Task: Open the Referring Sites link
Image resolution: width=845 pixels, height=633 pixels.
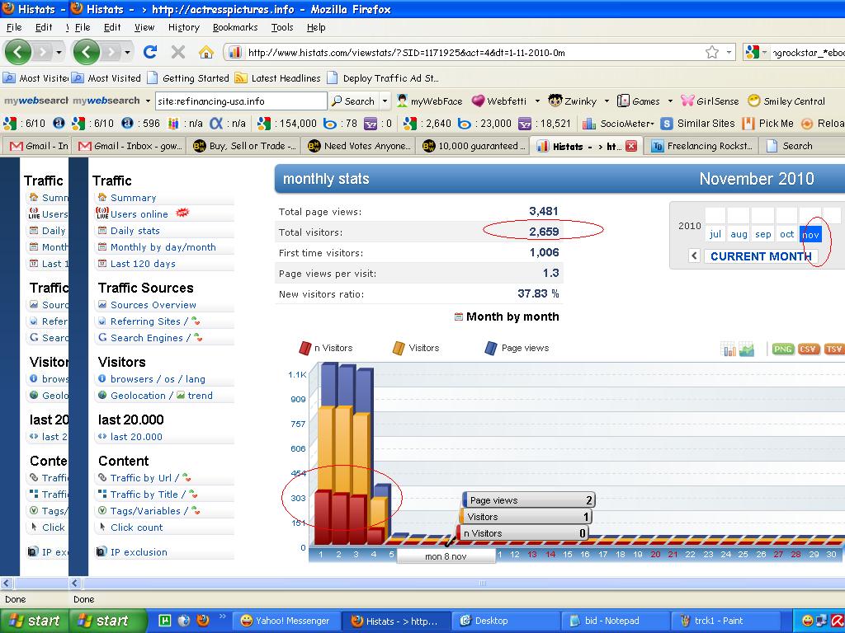Action: [x=145, y=321]
